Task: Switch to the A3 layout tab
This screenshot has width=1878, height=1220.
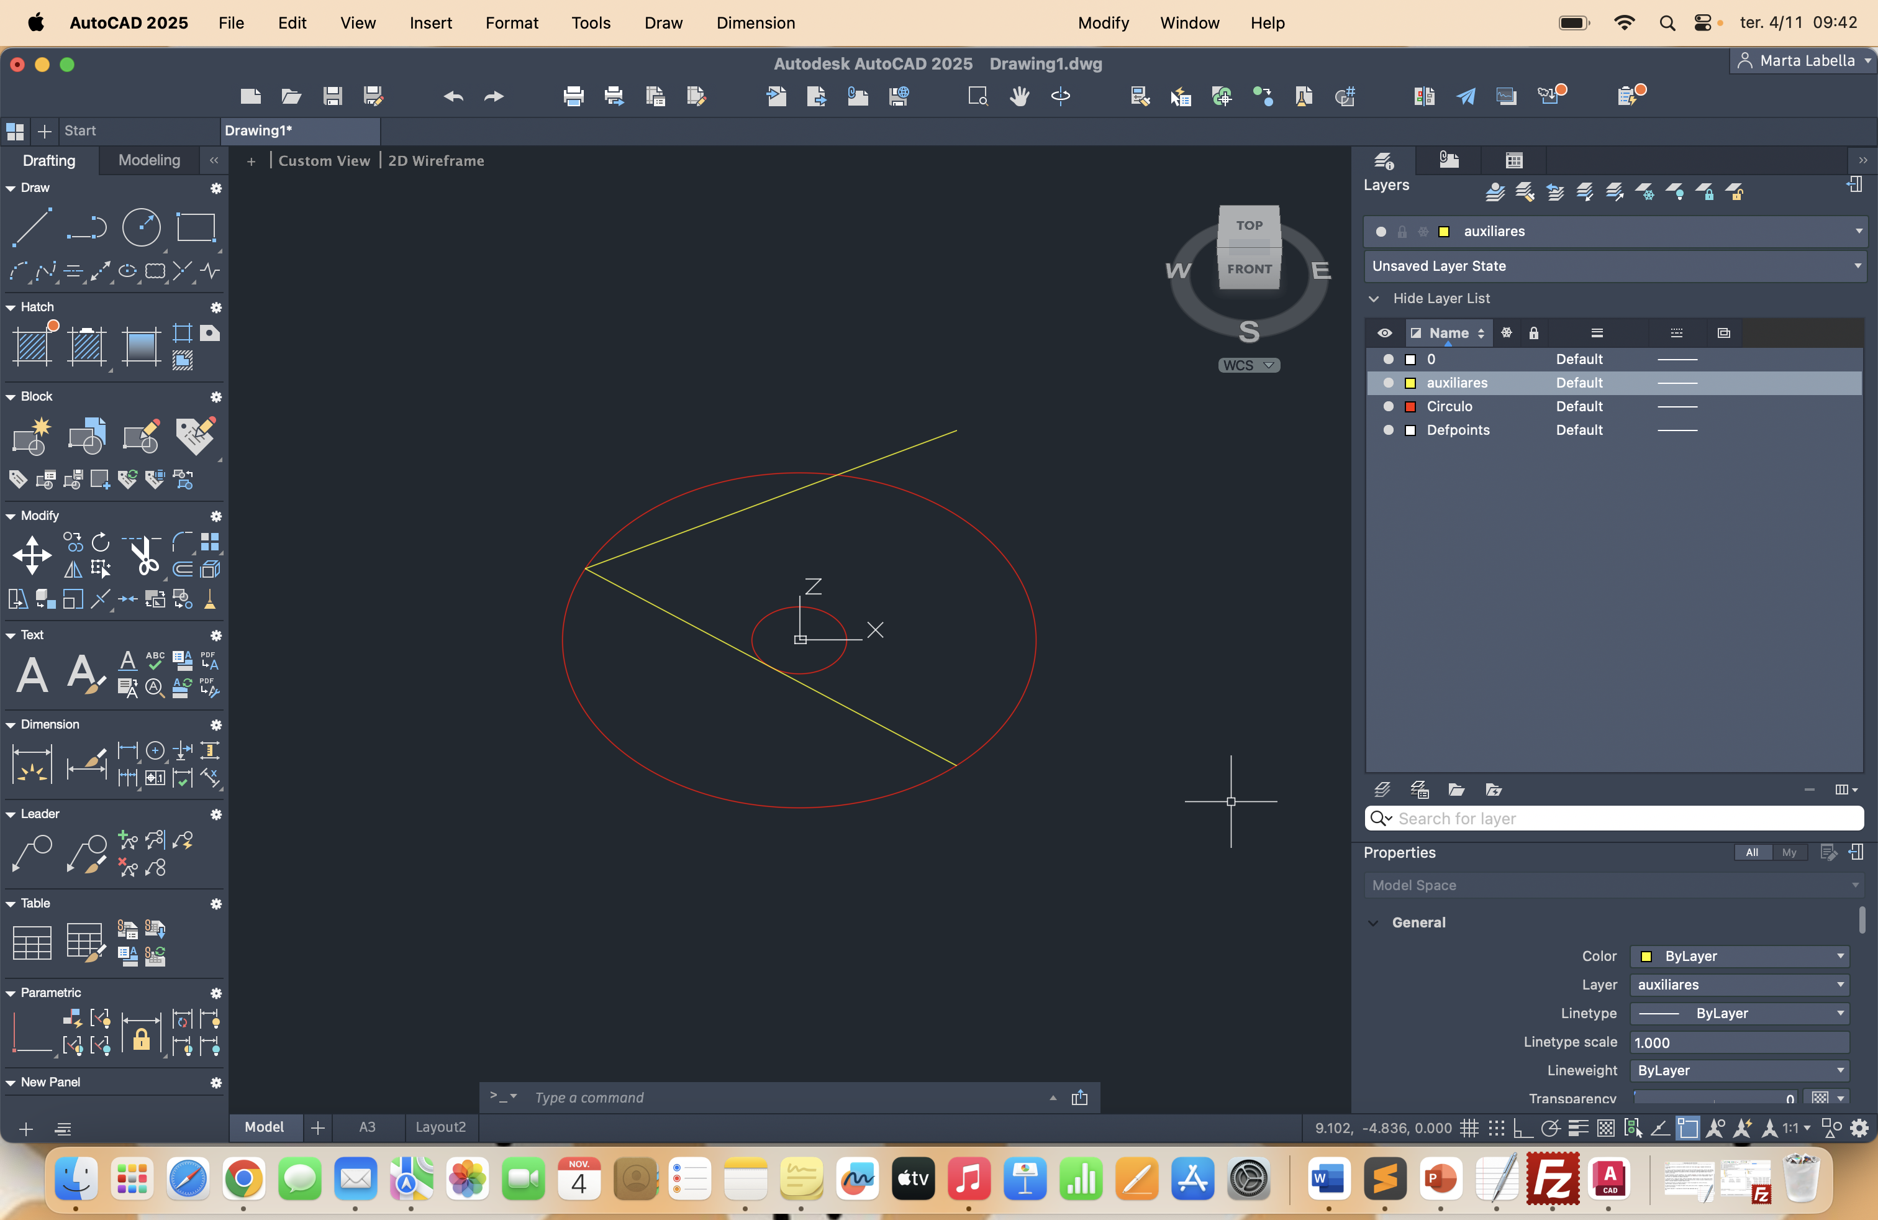Action: tap(367, 1127)
